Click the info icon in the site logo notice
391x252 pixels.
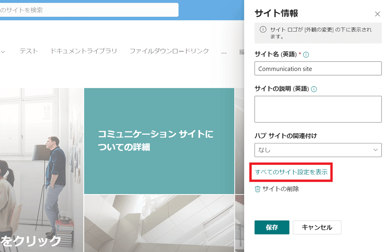click(x=263, y=30)
